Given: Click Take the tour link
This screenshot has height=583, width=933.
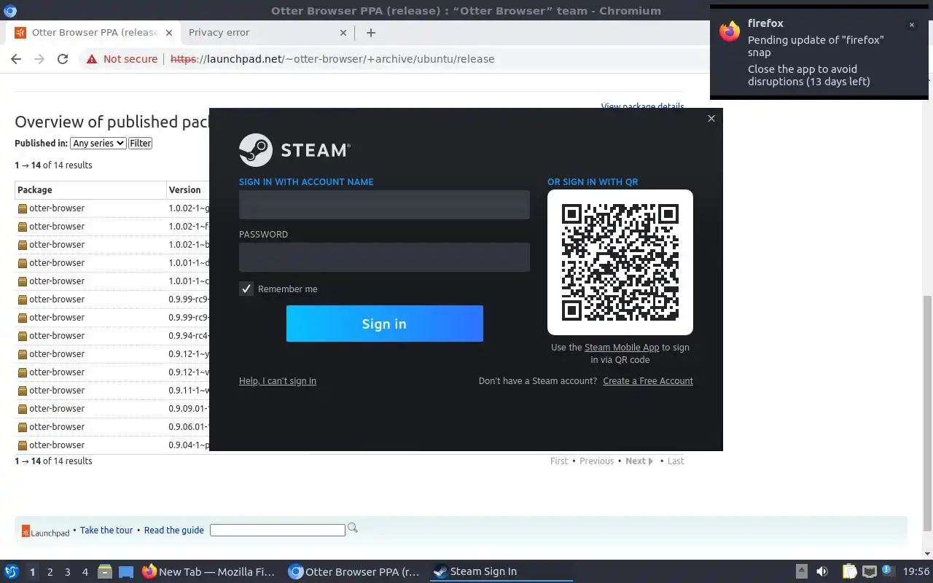Looking at the screenshot, I should 106,531.
